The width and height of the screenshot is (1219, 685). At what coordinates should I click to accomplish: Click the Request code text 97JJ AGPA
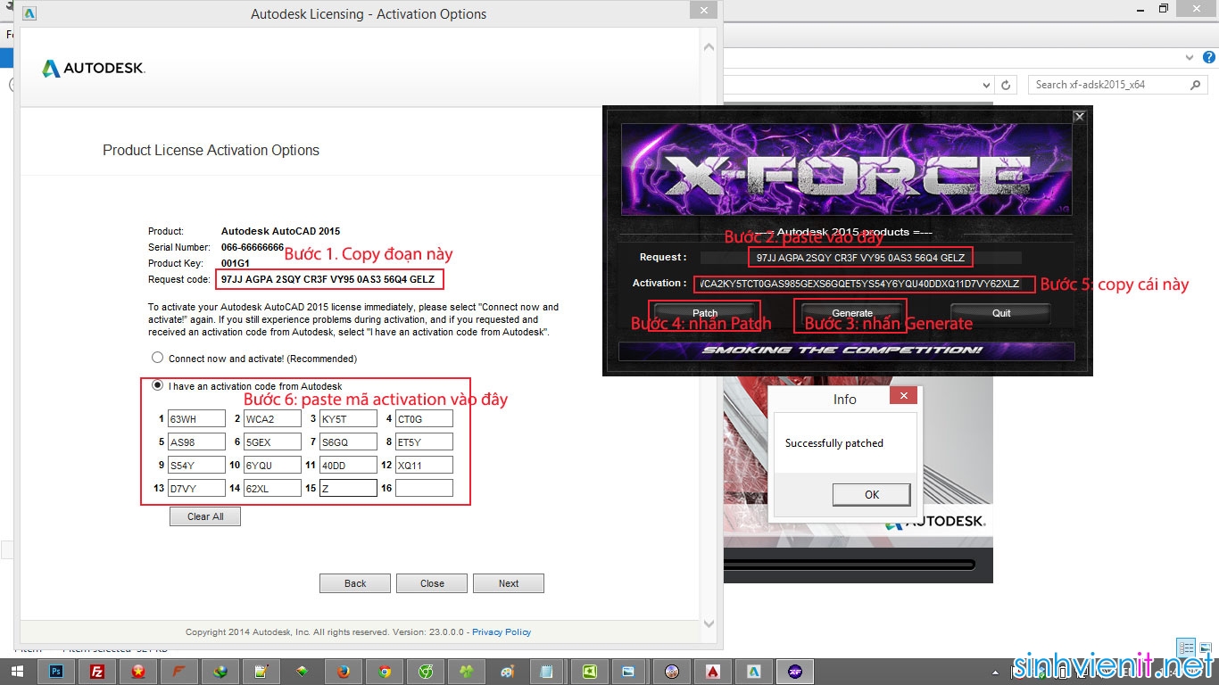pos(328,279)
